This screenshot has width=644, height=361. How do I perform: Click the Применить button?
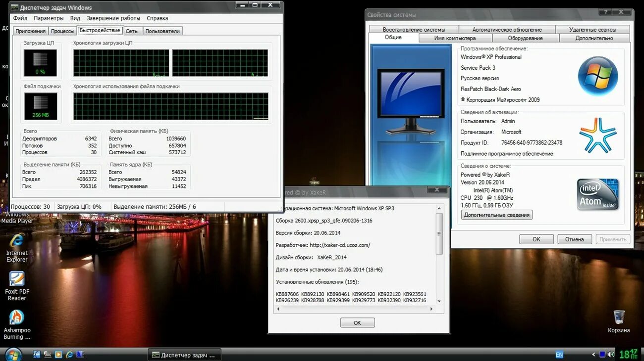coord(613,239)
